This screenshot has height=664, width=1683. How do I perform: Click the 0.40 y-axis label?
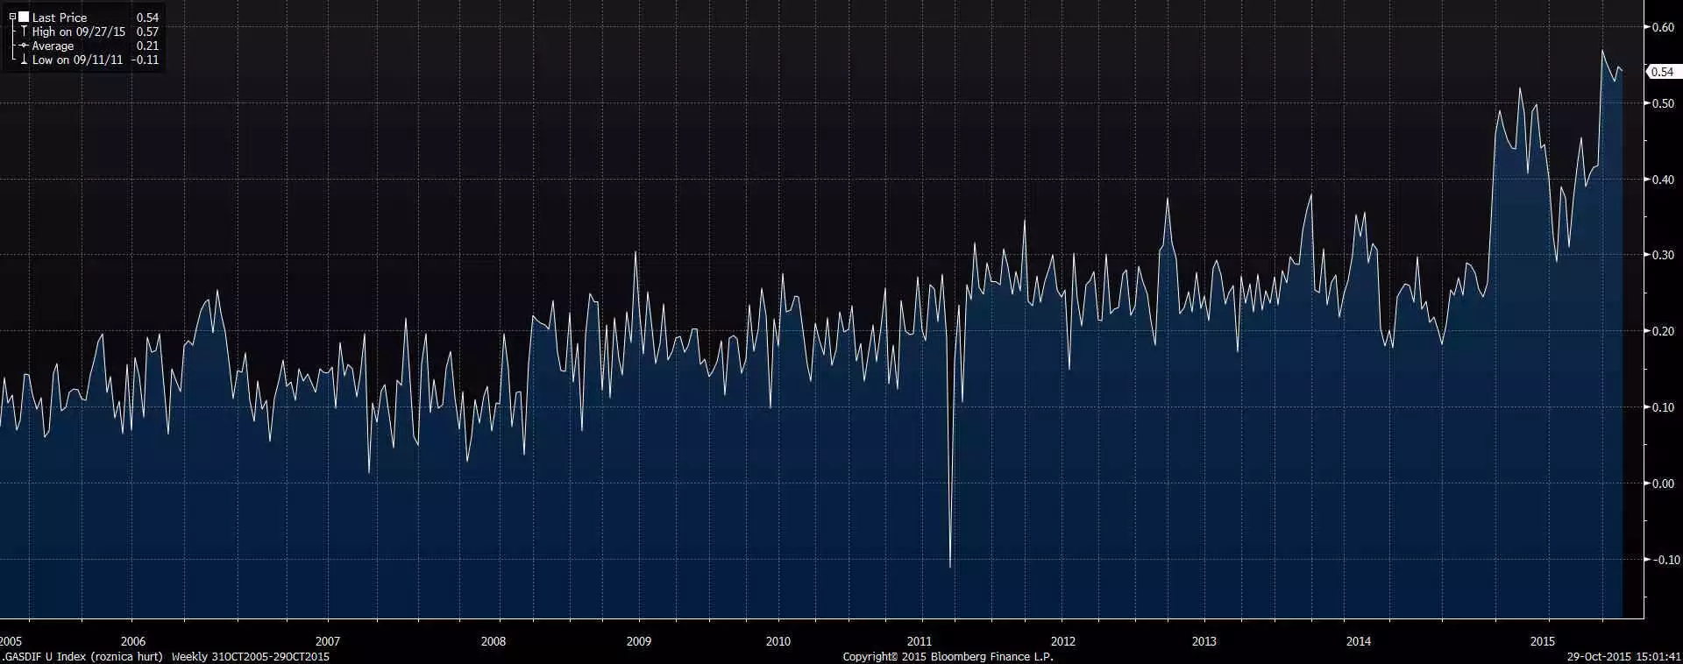[1663, 180]
